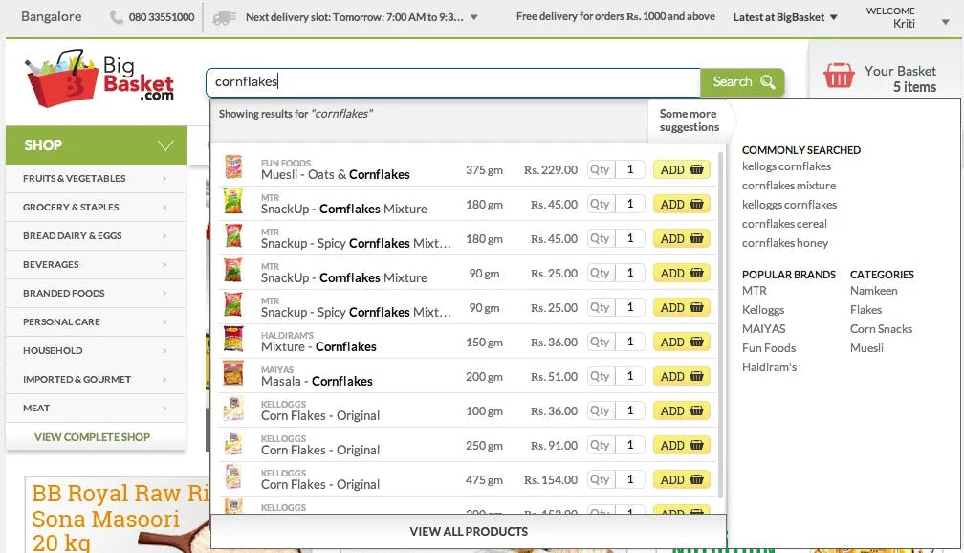This screenshot has width=964, height=553.
Task: Add MTR Cornflakes Mixture 180 gm to basket
Action: 681,204
